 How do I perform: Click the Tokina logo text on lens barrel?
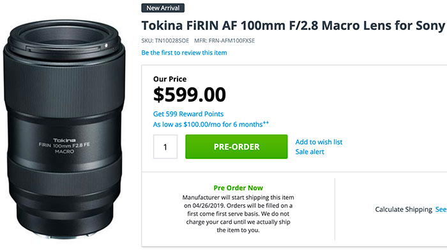(64, 140)
